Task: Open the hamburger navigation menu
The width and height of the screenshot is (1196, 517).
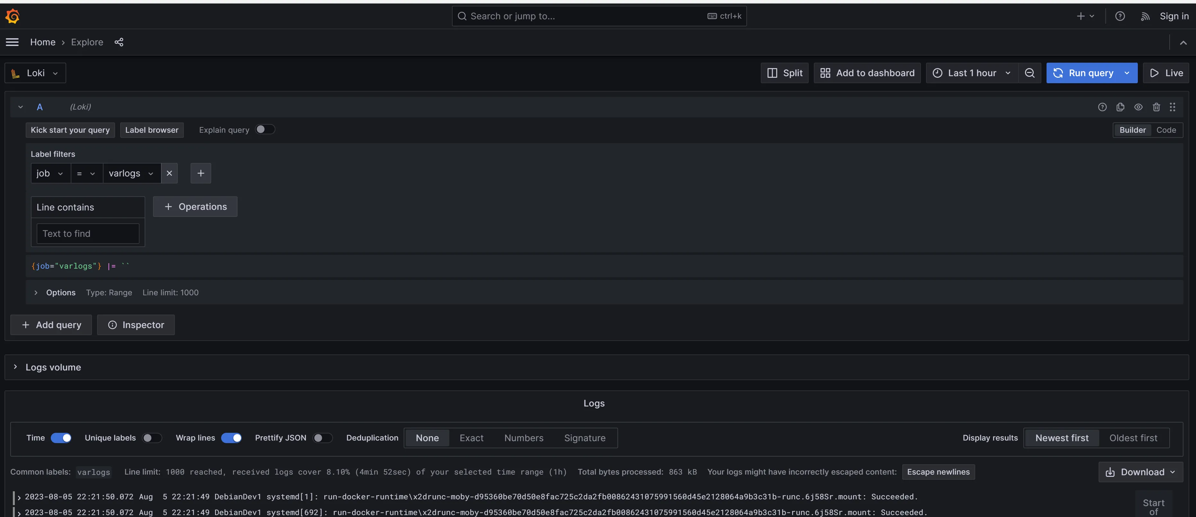Action: [x=12, y=42]
